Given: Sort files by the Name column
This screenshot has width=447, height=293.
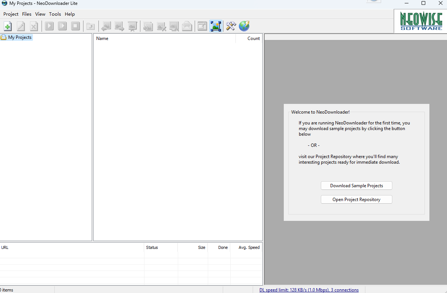Looking at the screenshot, I should (102, 38).
